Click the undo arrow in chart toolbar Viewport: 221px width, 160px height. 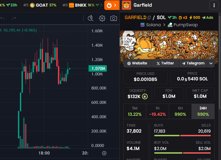coord(2,18)
